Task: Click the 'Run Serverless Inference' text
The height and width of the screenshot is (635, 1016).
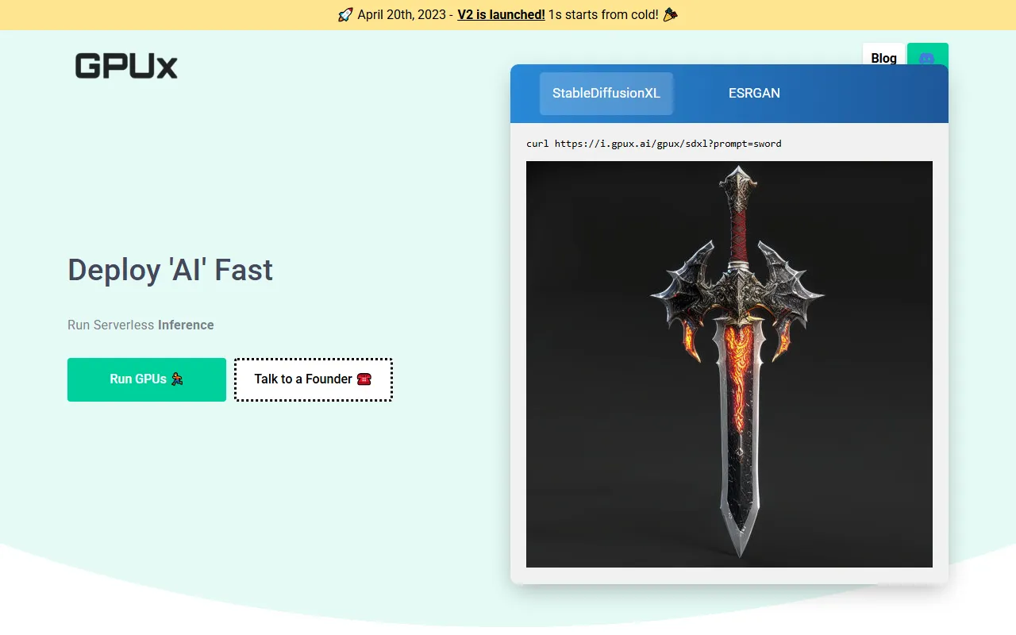Action: pos(140,325)
